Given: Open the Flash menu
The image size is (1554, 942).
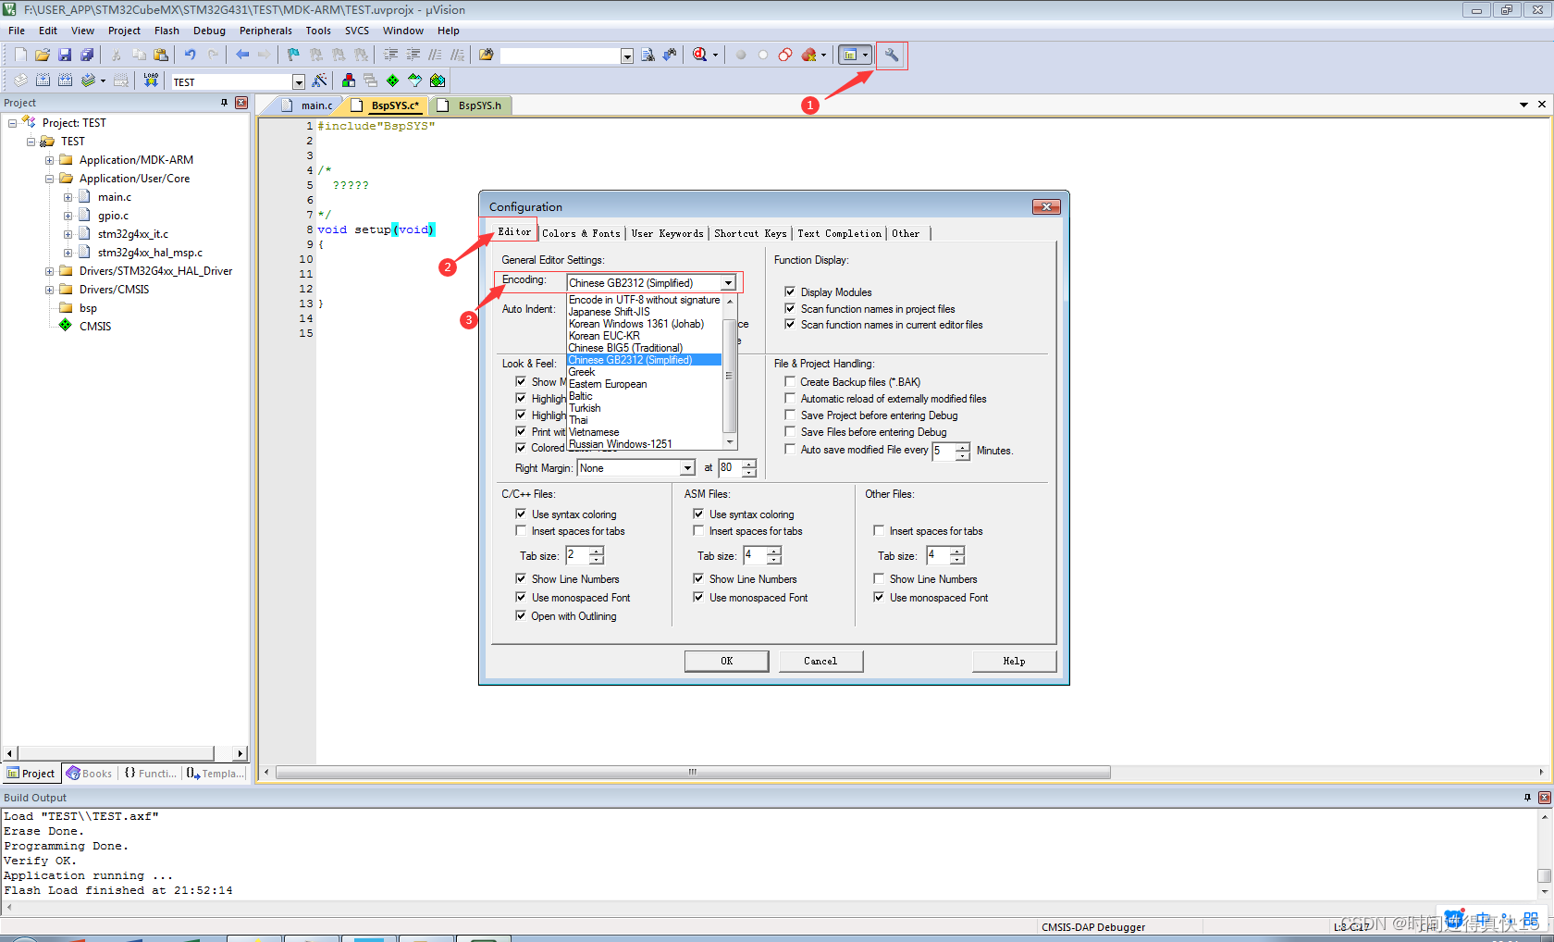Looking at the screenshot, I should coord(166,31).
